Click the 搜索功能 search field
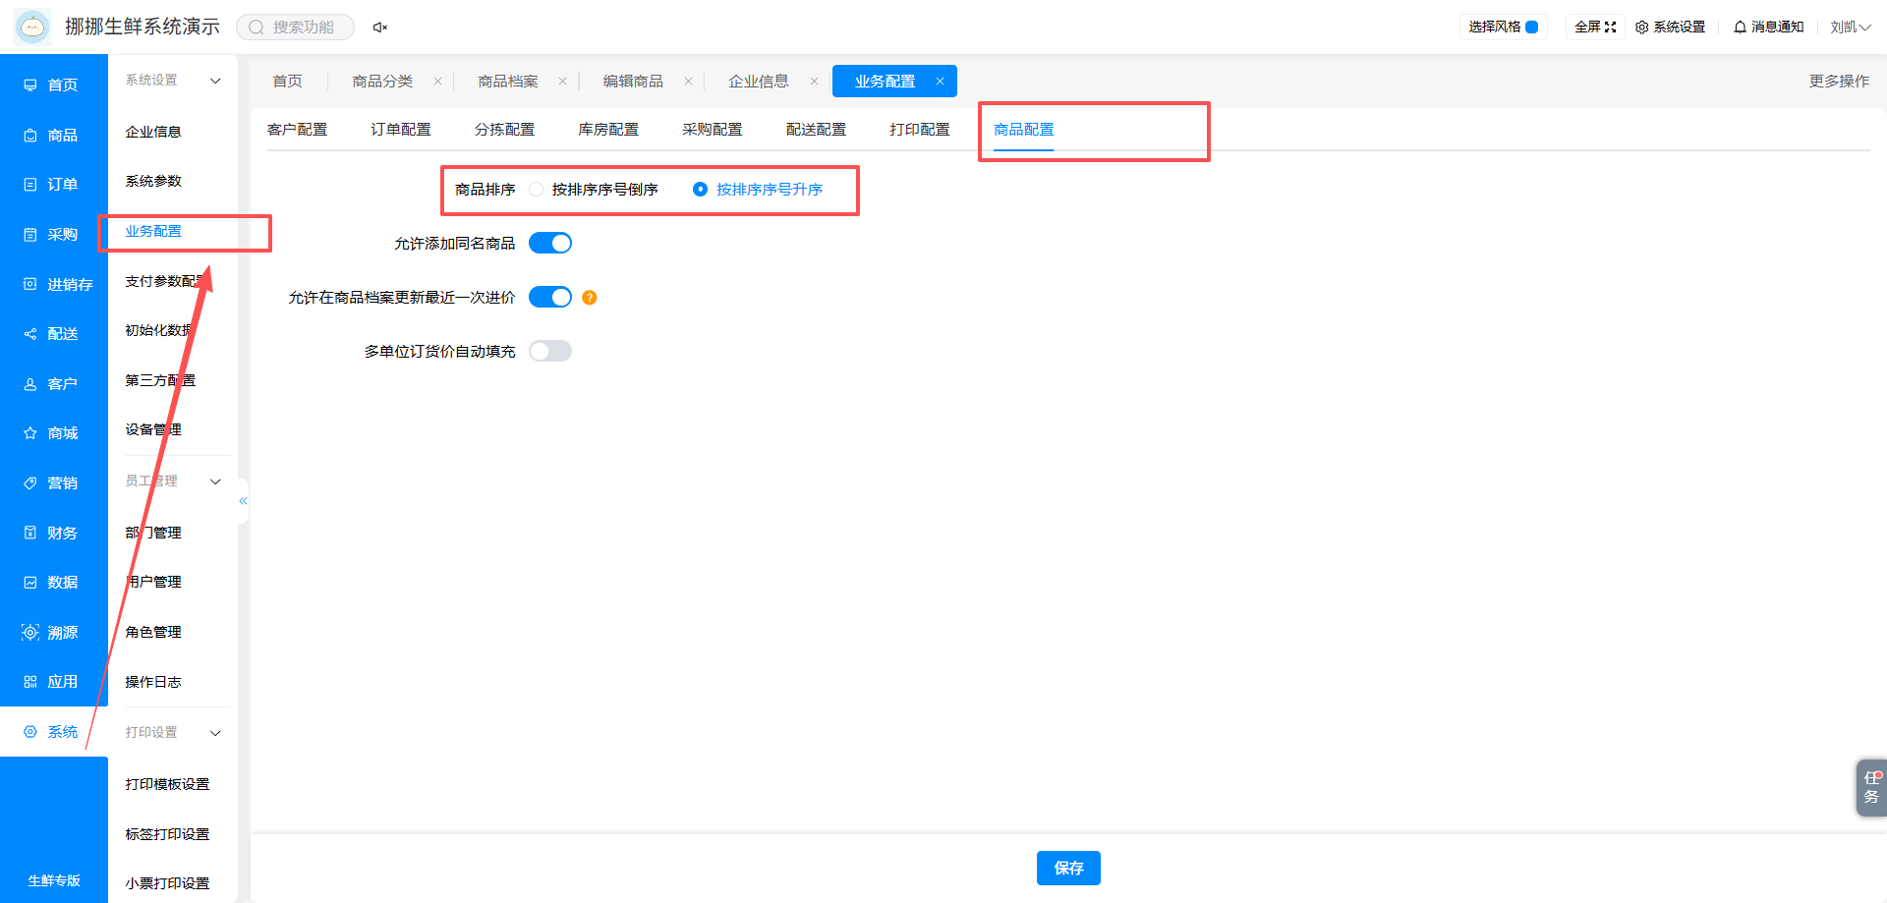Image resolution: width=1887 pixels, height=903 pixels. [x=295, y=28]
